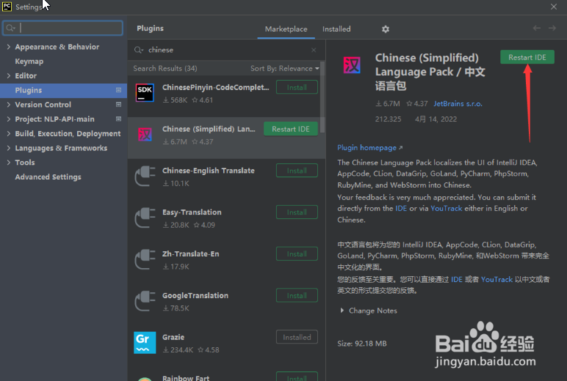Open the IDE link in English description
Screen dimensions: 567x381
click(401, 208)
